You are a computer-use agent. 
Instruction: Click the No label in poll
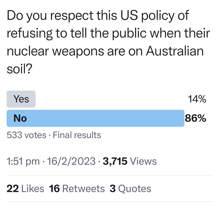tap(20, 118)
